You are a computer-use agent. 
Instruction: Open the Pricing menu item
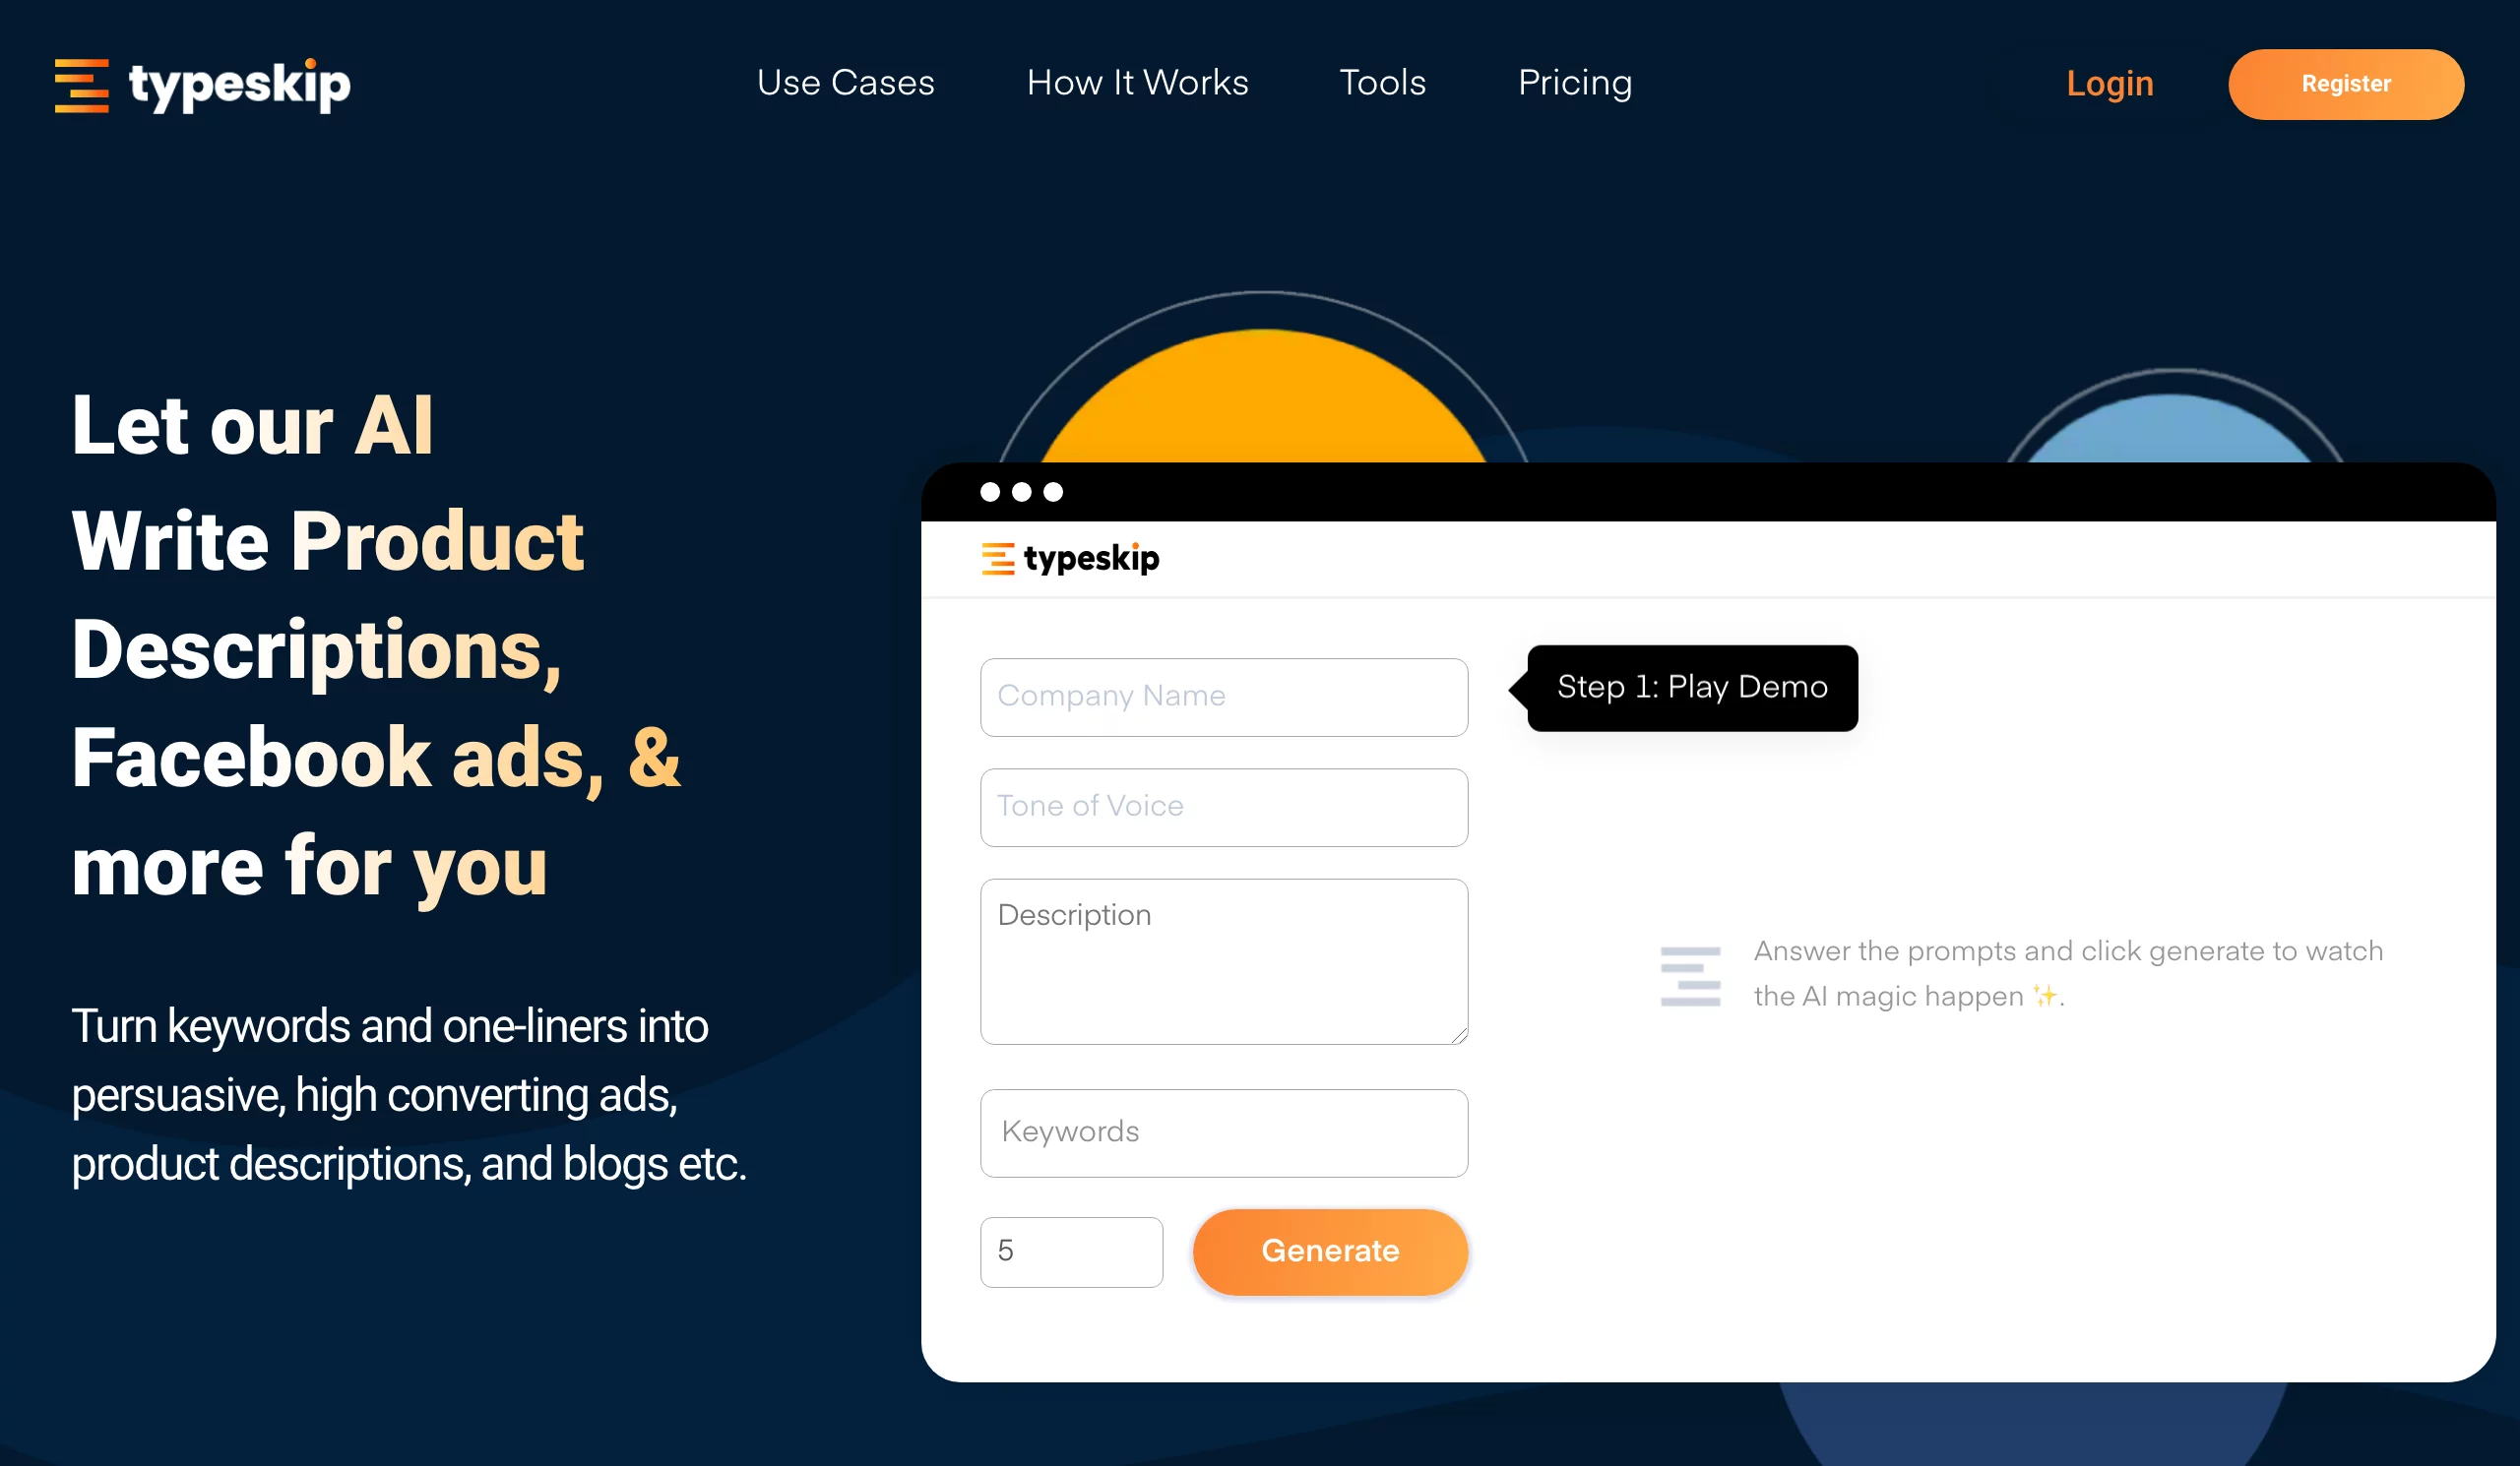pos(1574,82)
